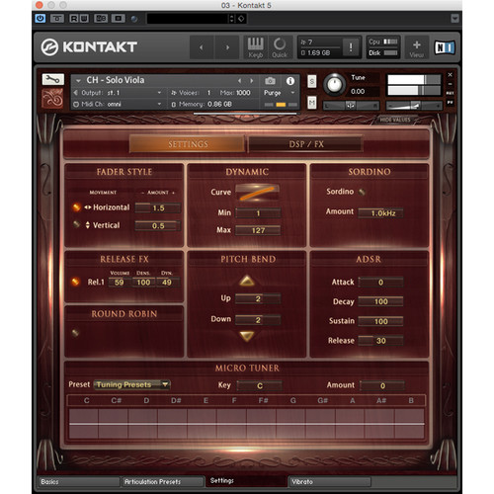Click the ADSR Attack value field
The height and width of the screenshot is (494, 494).
pos(380,283)
